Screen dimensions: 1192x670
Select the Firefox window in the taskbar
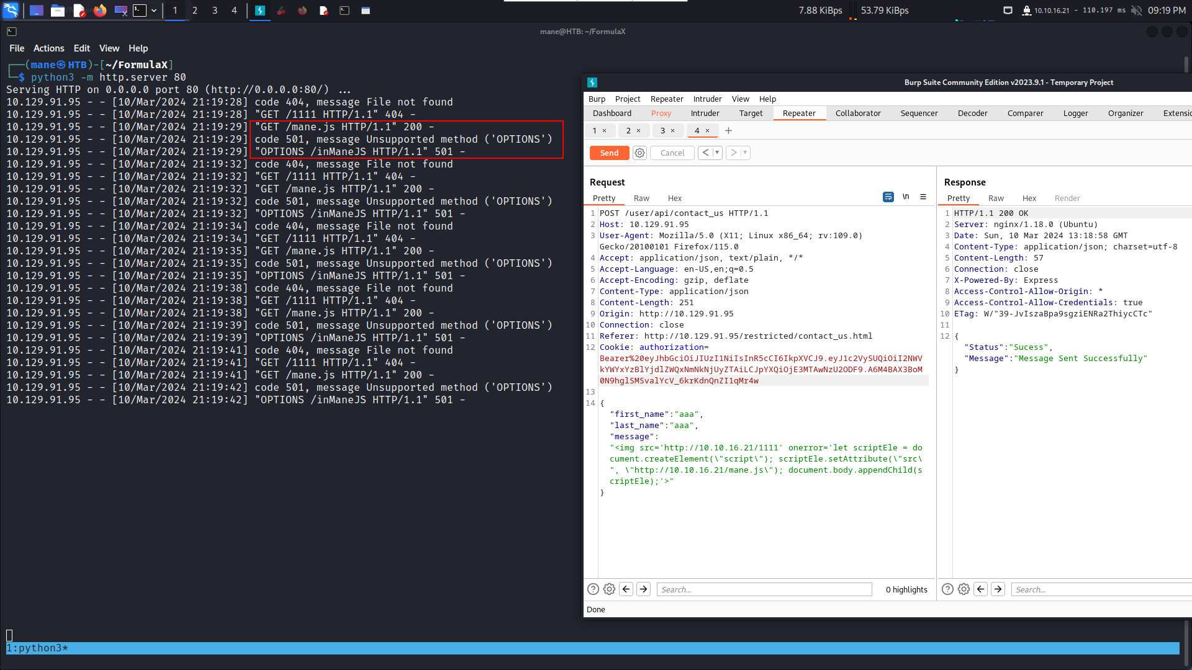pos(302,10)
